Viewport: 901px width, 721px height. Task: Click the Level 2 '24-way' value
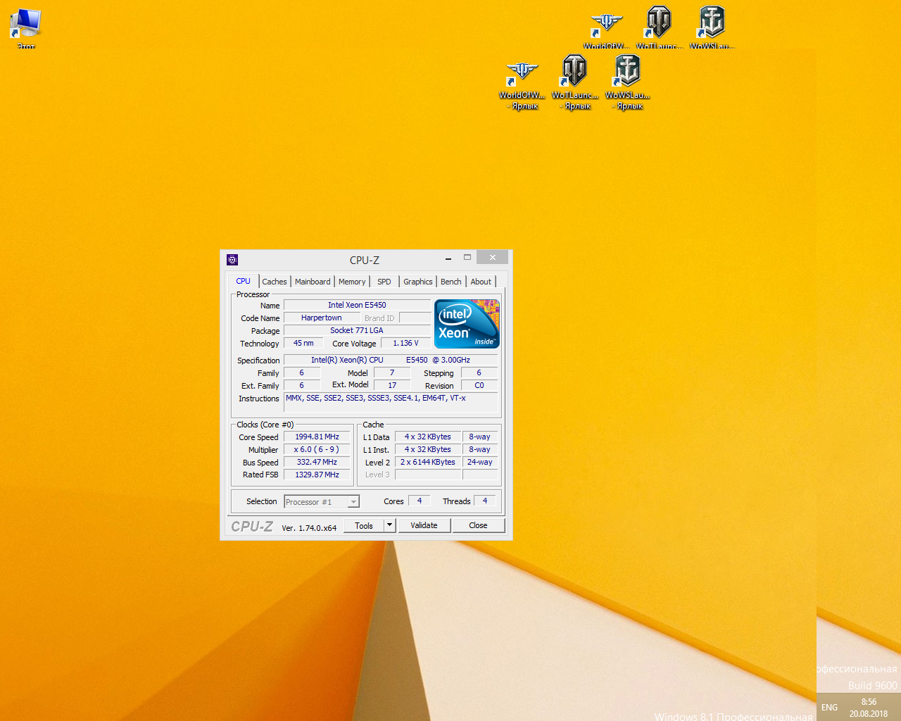[x=480, y=462]
